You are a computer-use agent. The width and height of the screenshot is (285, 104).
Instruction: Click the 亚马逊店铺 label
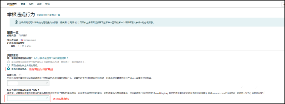(x=13, y=40)
